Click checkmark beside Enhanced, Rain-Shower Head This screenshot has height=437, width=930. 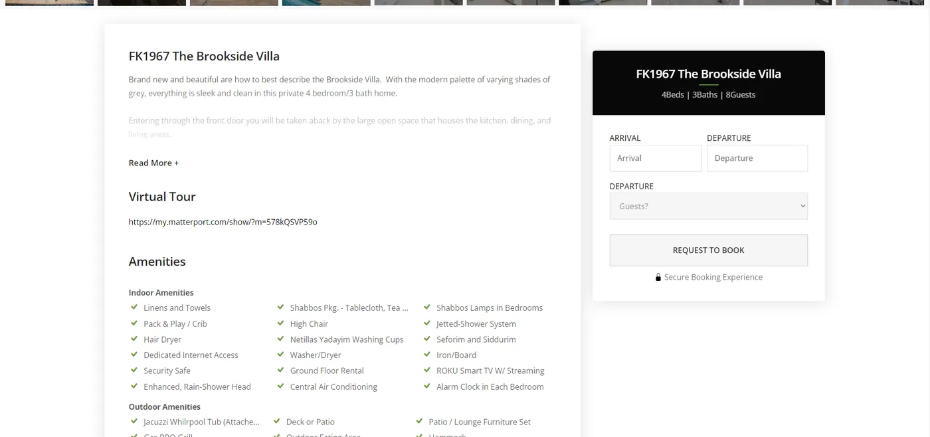click(134, 386)
